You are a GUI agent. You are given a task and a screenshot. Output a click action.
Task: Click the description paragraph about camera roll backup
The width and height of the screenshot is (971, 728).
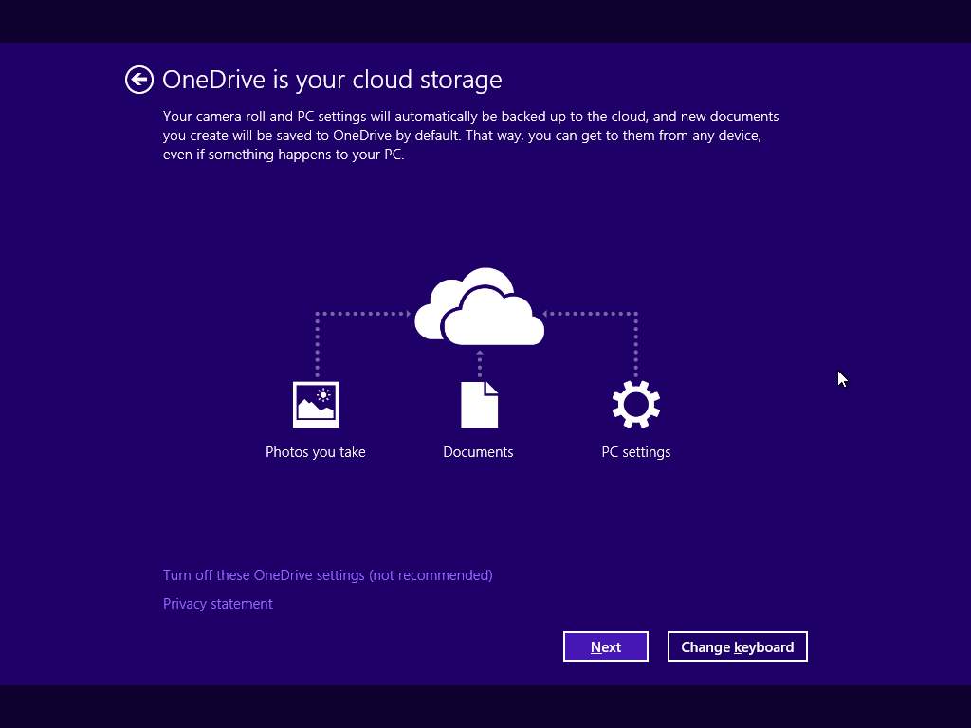(x=469, y=136)
